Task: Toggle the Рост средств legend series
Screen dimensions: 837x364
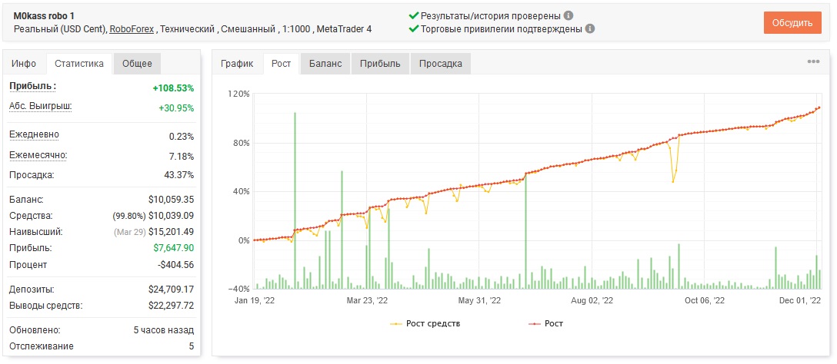Action: pos(425,323)
